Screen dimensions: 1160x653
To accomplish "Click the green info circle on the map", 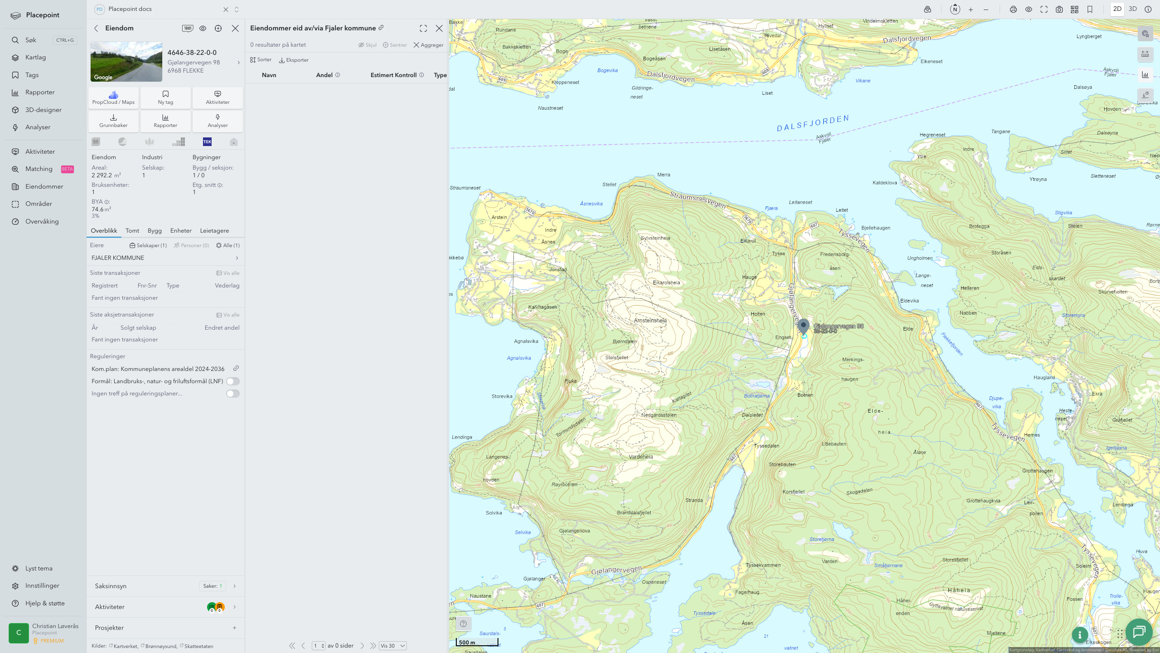I will [1080, 635].
